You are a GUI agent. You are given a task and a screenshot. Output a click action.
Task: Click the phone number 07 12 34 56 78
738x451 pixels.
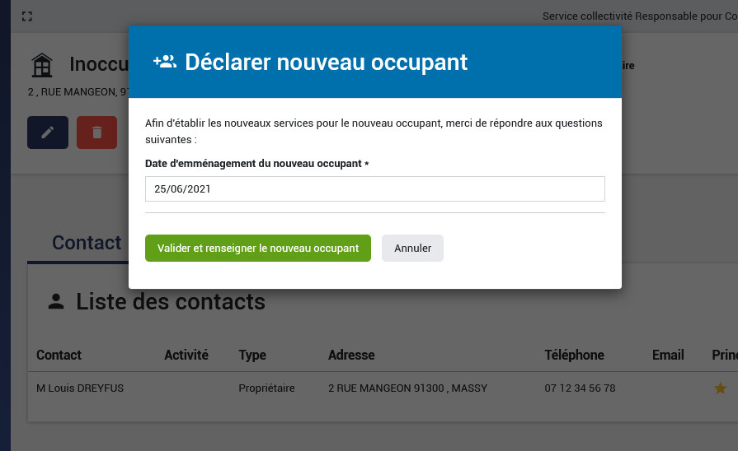[580, 388]
